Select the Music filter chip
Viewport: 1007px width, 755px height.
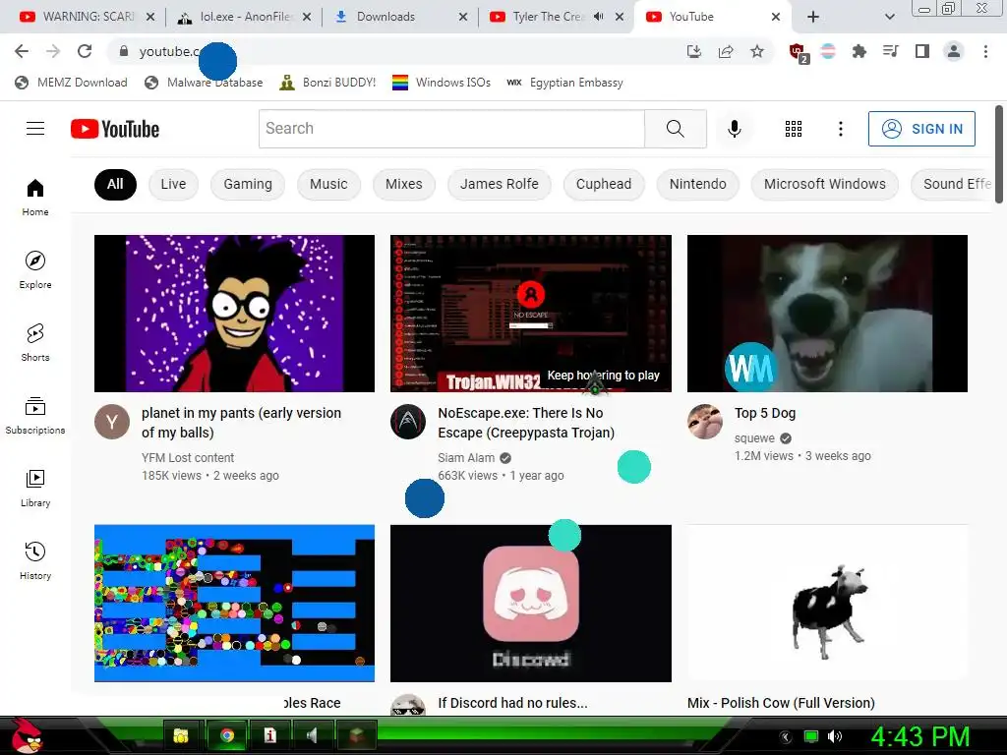coord(328,184)
